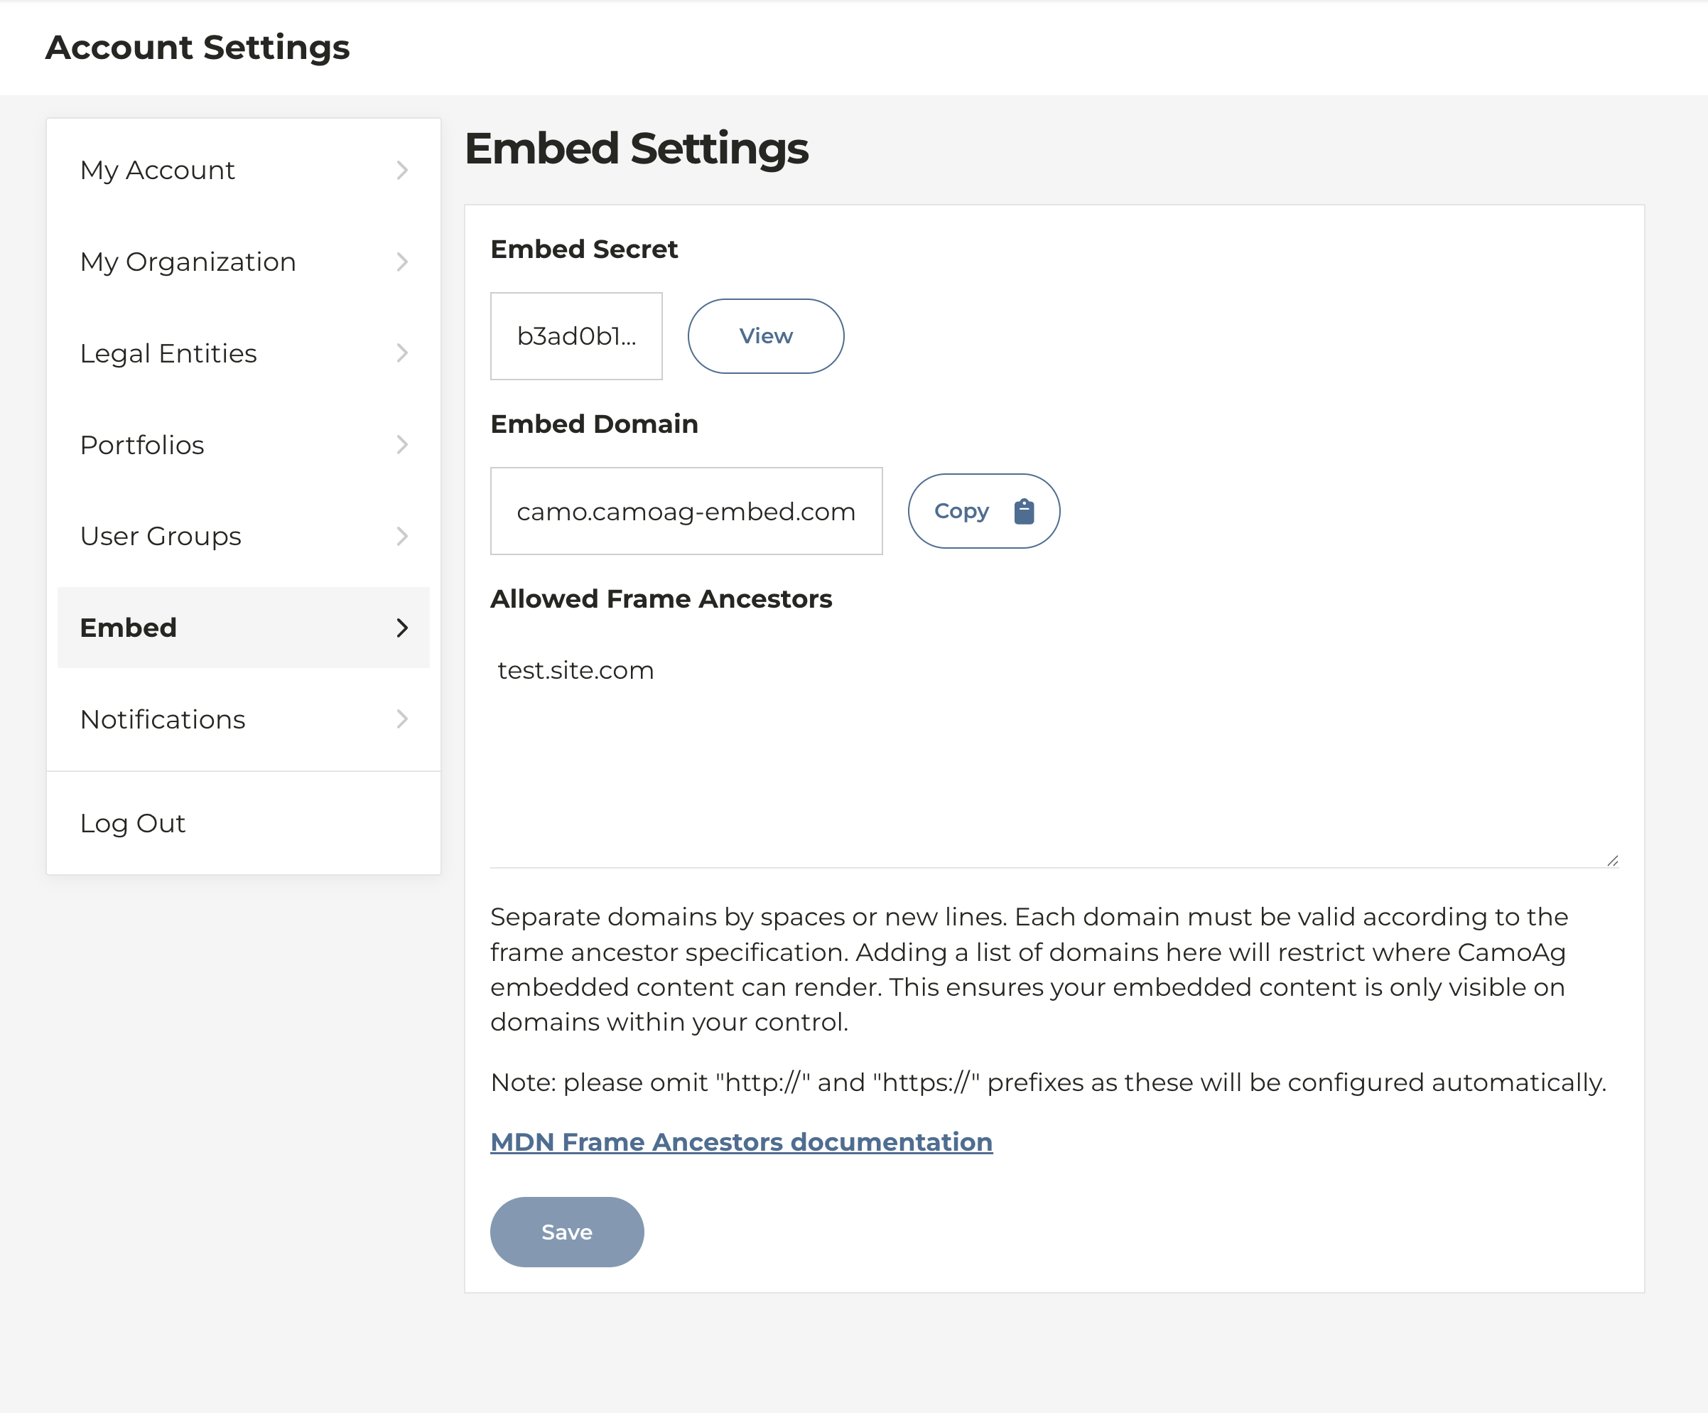1708x1413 pixels.
Task: Click the Embed Domain text field
Action: pyautogui.click(x=686, y=511)
